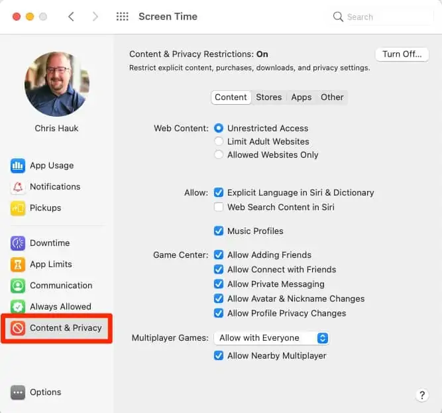Image resolution: width=442 pixels, height=413 pixels.
Task: Select Communication label in the sidebar
Action: click(61, 286)
